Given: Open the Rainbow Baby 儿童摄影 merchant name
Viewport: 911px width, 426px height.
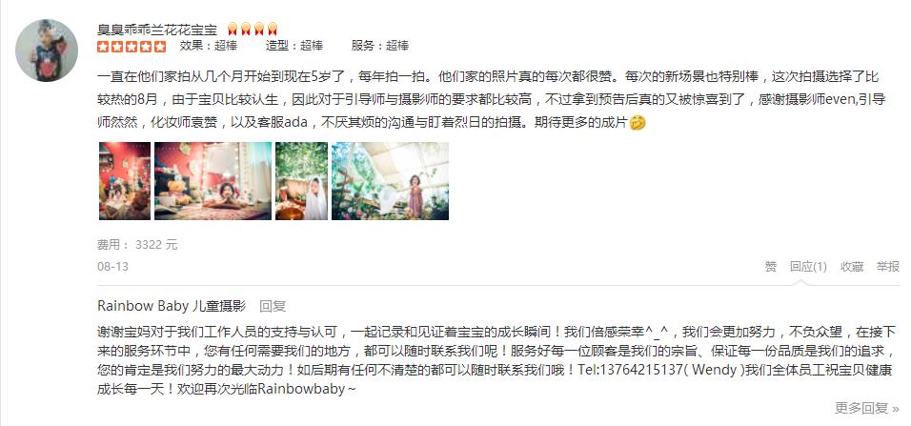Looking at the screenshot, I should [172, 306].
